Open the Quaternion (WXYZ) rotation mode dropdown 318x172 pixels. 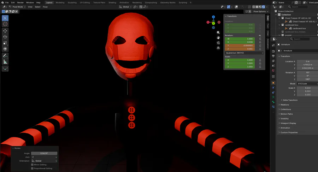pyautogui.click(x=245, y=53)
